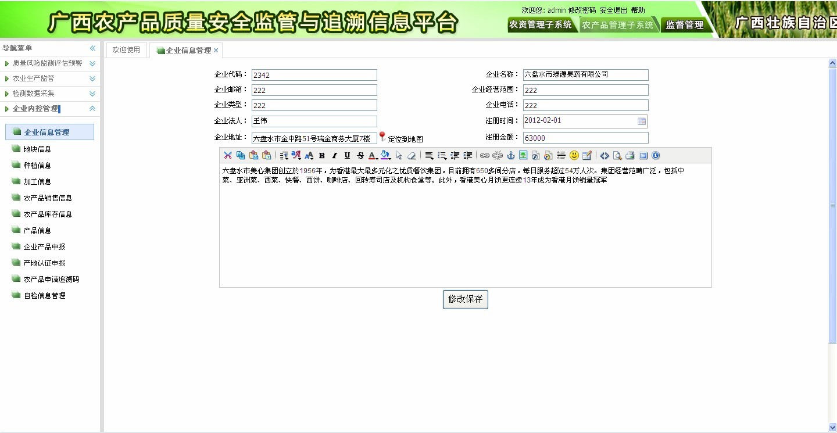Click the Cut scissors icon in editor
Image resolution: width=837 pixels, height=433 pixels.
227,155
